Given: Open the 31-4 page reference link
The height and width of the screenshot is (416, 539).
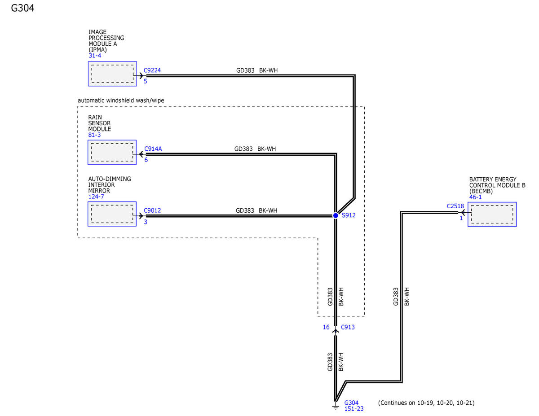Looking at the screenshot, I should tap(95, 56).
